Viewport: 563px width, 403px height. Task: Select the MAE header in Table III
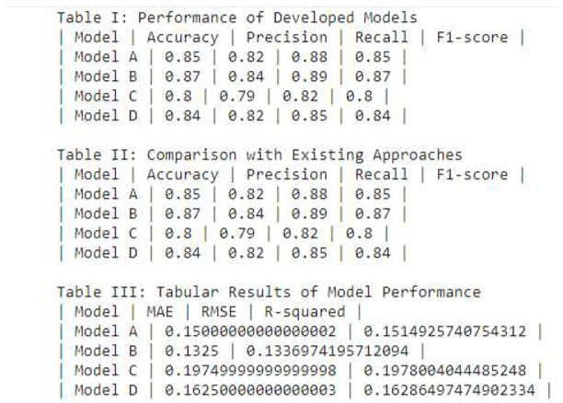click(150, 311)
